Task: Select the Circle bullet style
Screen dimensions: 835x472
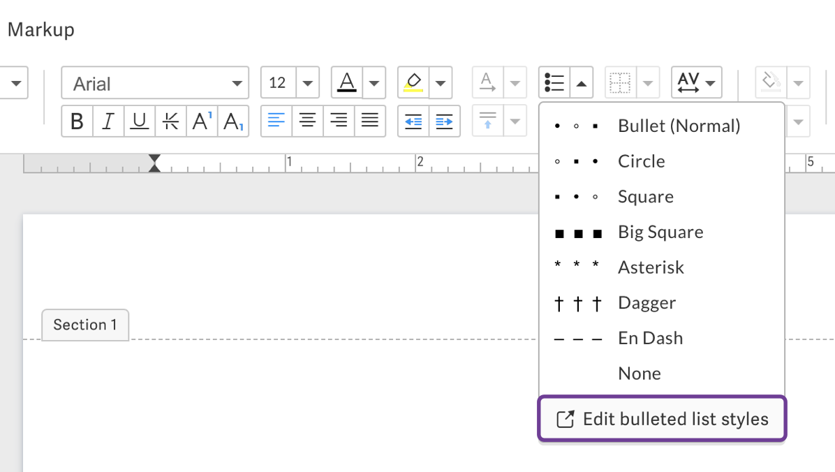Action: click(641, 161)
